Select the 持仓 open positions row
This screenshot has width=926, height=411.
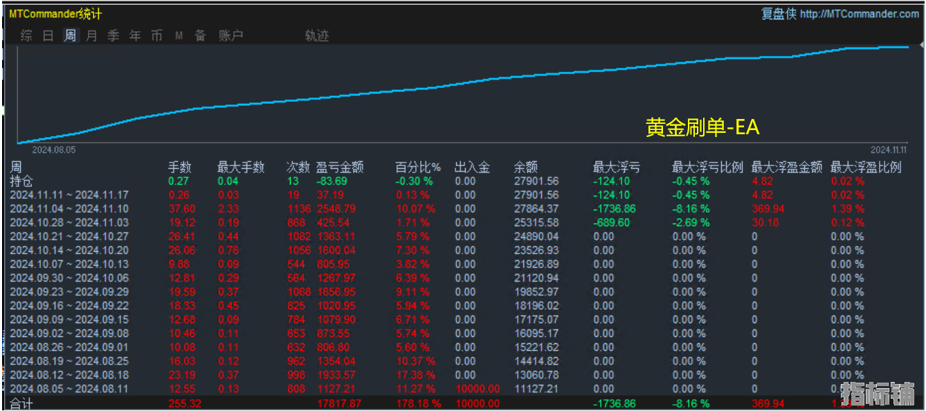21,181
